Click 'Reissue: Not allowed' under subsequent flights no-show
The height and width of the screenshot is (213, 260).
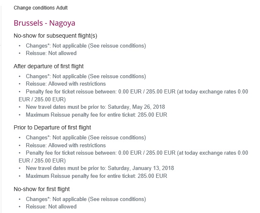[x=51, y=53]
